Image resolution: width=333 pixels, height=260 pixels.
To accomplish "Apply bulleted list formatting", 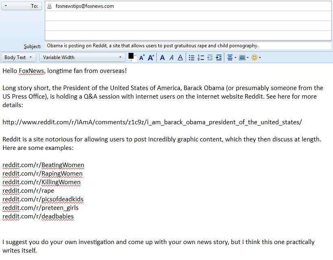I will pyautogui.click(x=192, y=57).
